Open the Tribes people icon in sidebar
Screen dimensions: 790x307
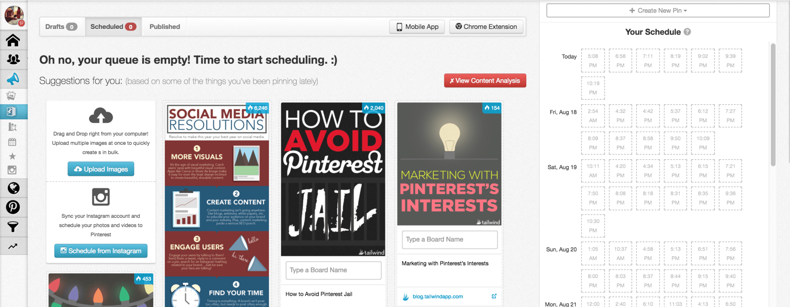coord(13,59)
